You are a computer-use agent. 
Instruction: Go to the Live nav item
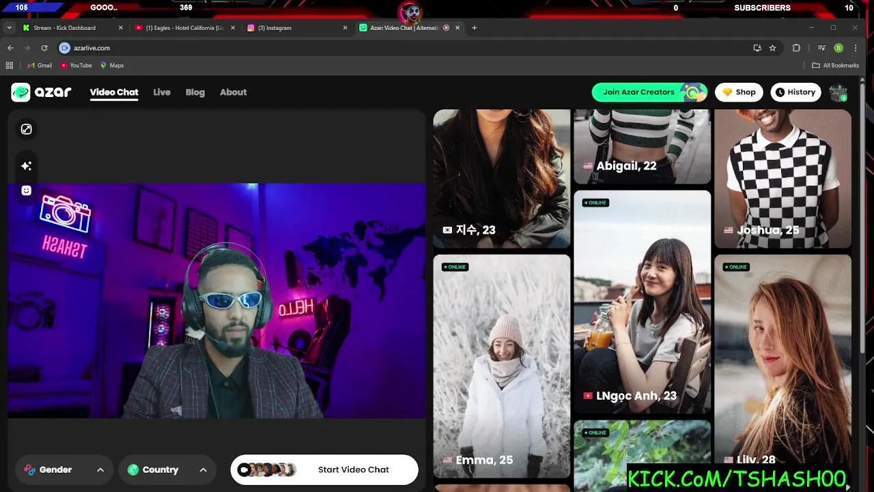click(x=162, y=92)
